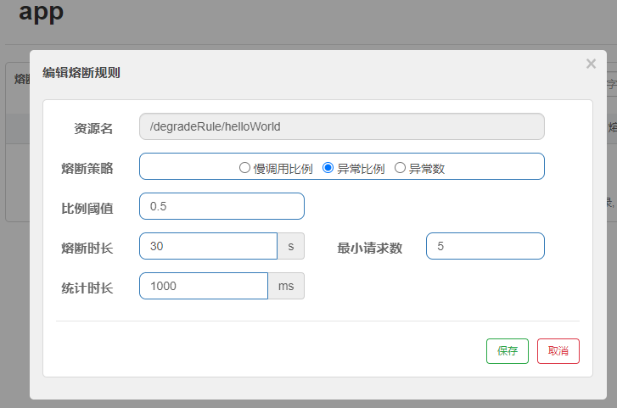
Task: Click the 比例阈值 label
Action: click(x=87, y=207)
